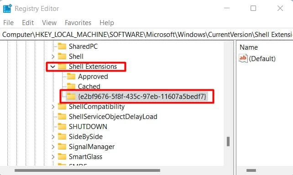This screenshot has height=175, width=293.
Task: Select the SharedPC folder icon
Action: [x=62, y=46]
